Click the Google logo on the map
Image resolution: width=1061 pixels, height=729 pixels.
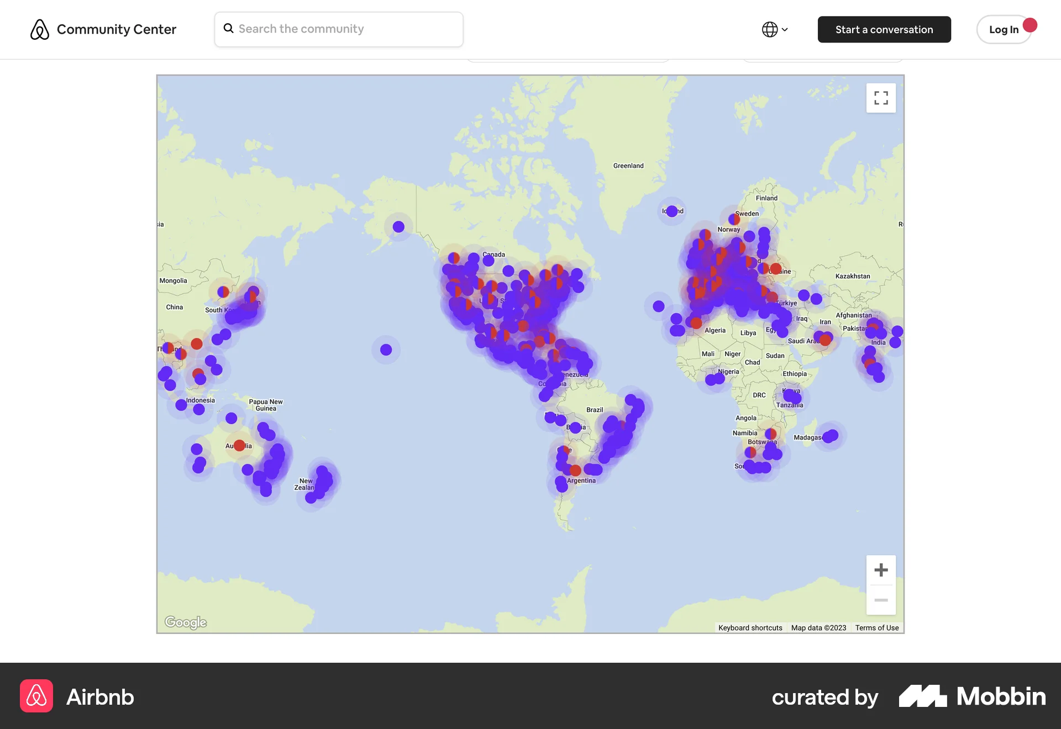click(x=185, y=622)
